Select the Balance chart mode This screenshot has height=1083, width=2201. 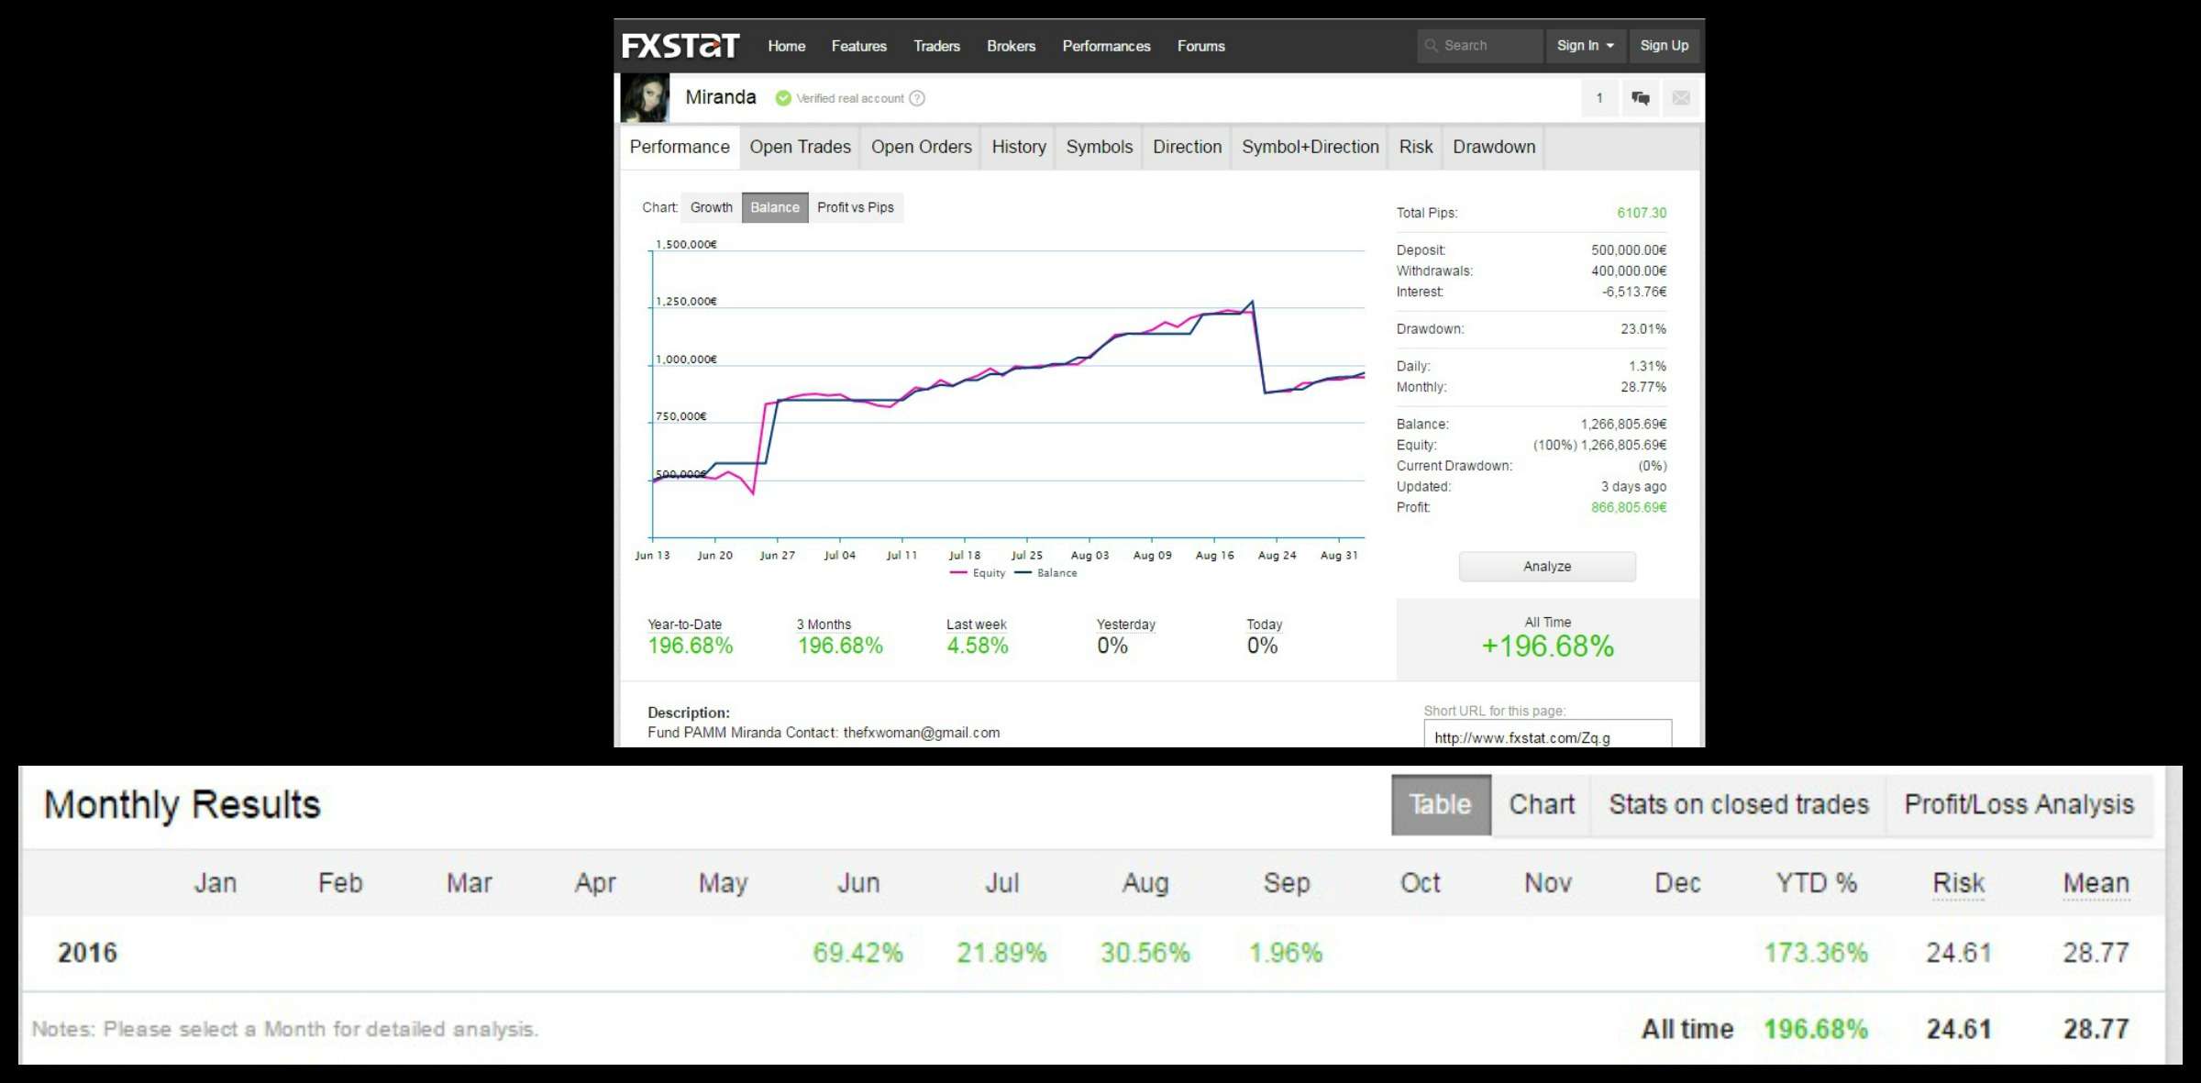pos(774,207)
